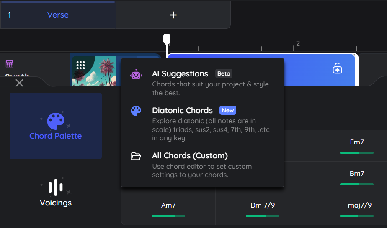387x228 pixels.
Task: Click the pink synth keyboard track icon
Action: coord(9,64)
